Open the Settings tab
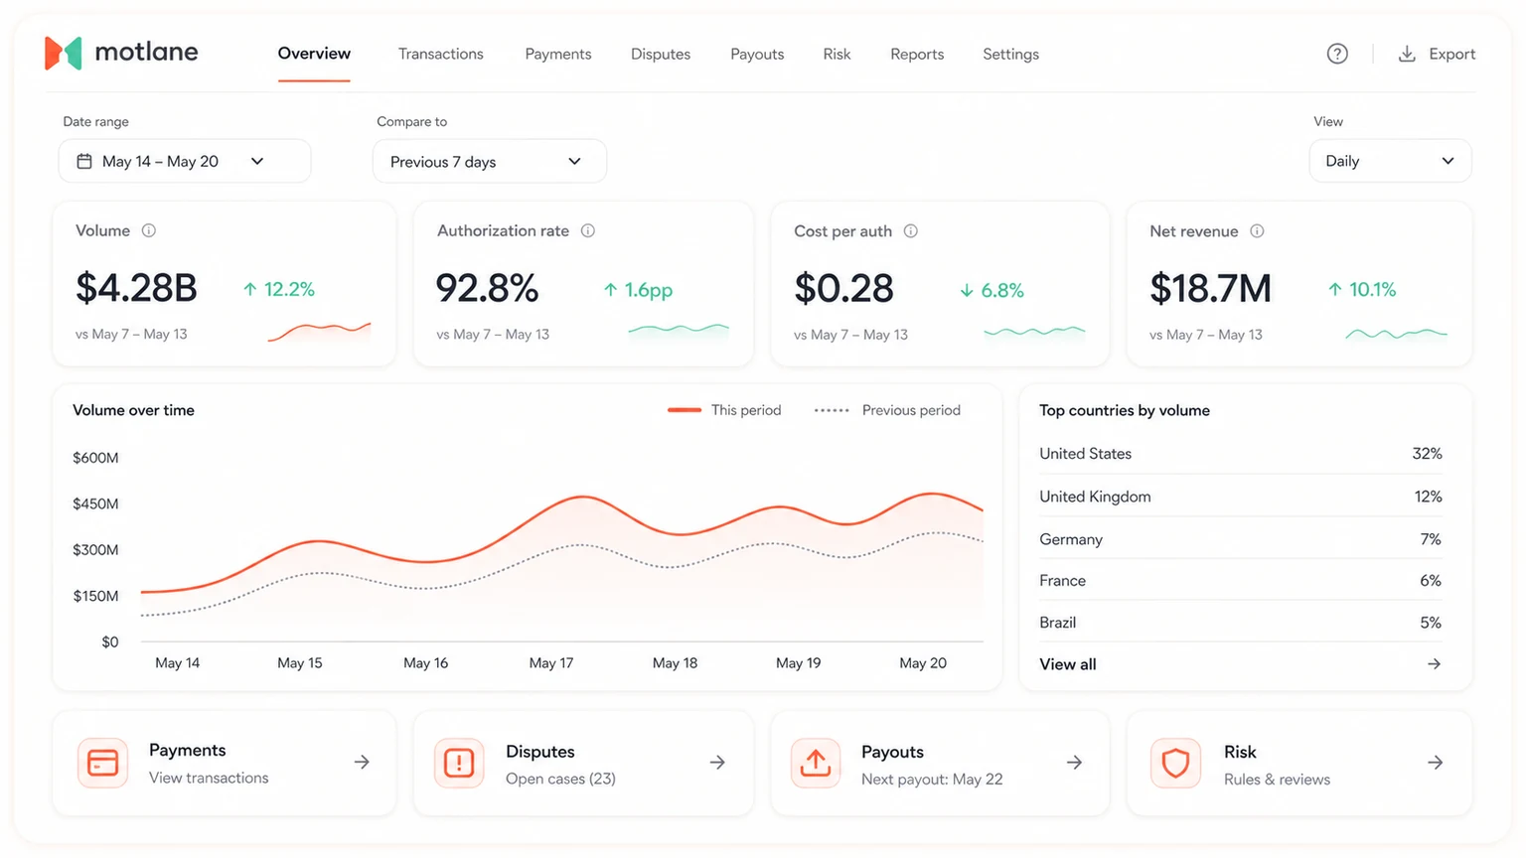 1010,54
